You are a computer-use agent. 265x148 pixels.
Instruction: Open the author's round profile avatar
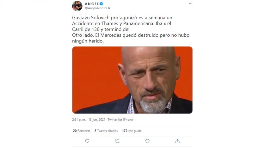[77, 6]
